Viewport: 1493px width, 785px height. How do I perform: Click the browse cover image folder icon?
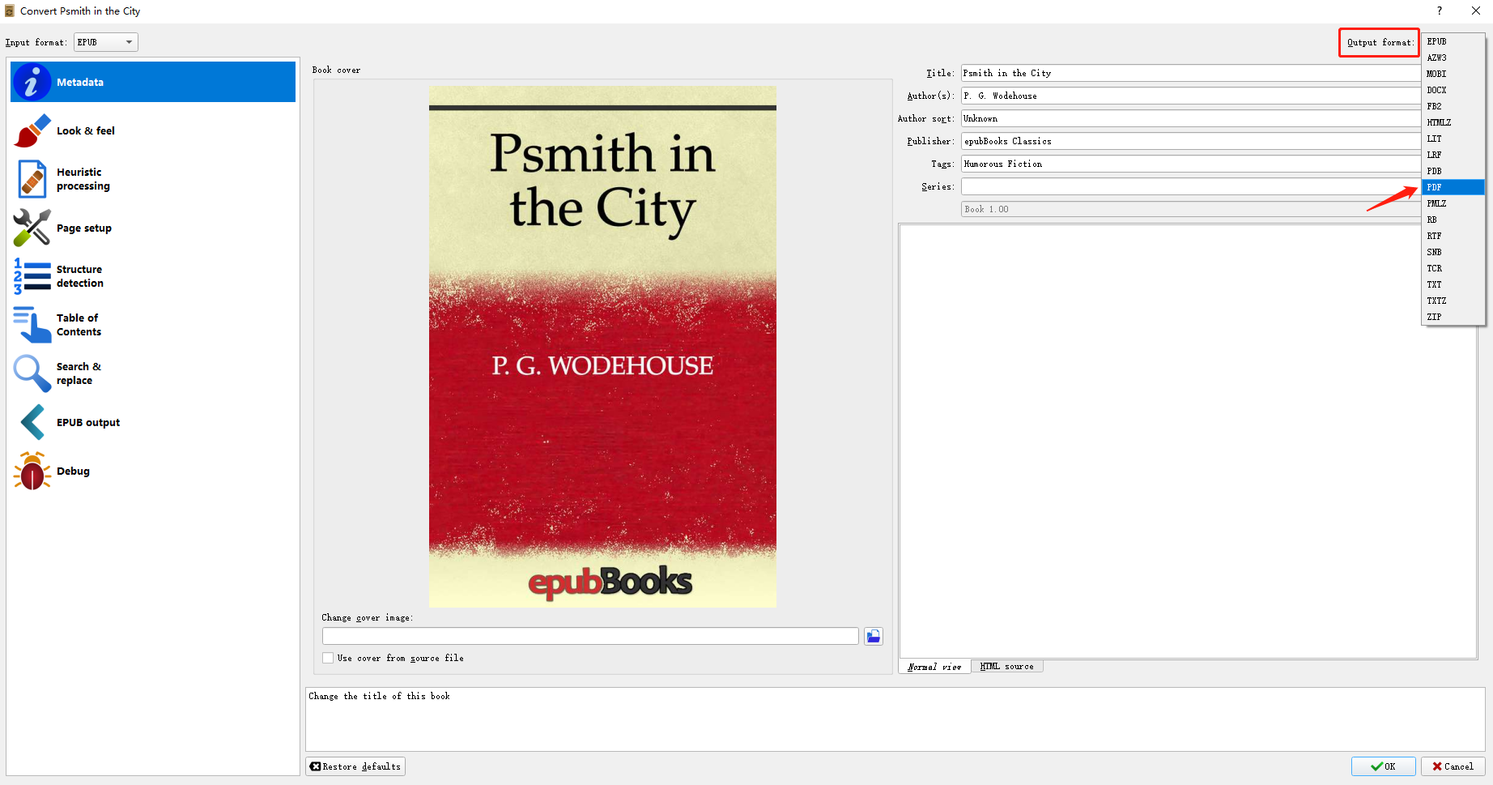[873, 636]
